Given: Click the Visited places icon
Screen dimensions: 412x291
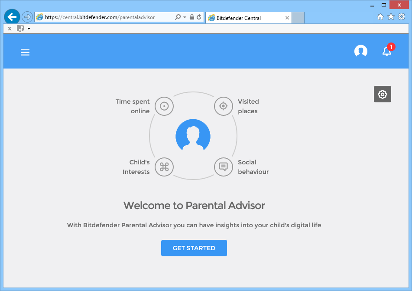Looking at the screenshot, I should coord(224,106).
